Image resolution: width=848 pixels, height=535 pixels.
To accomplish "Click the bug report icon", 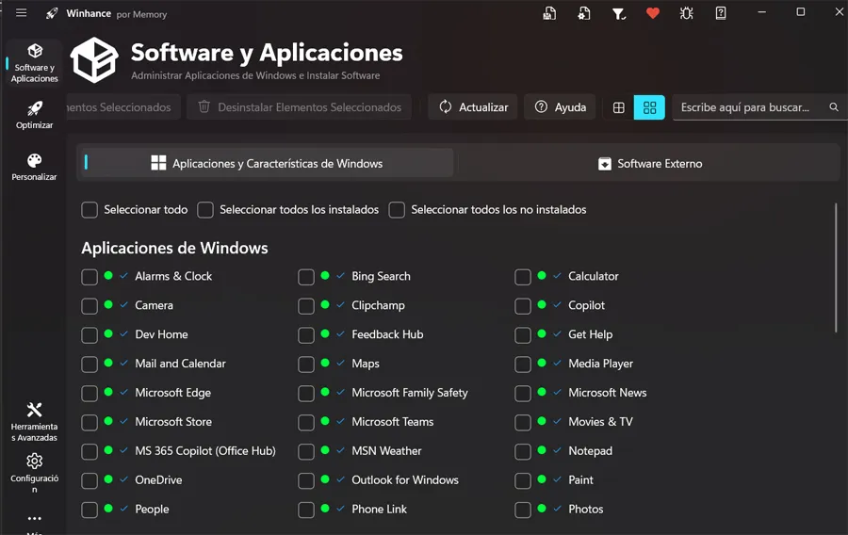I will [x=686, y=13].
